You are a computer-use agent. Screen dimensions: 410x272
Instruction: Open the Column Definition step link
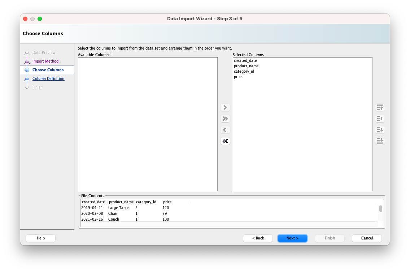[x=48, y=78]
